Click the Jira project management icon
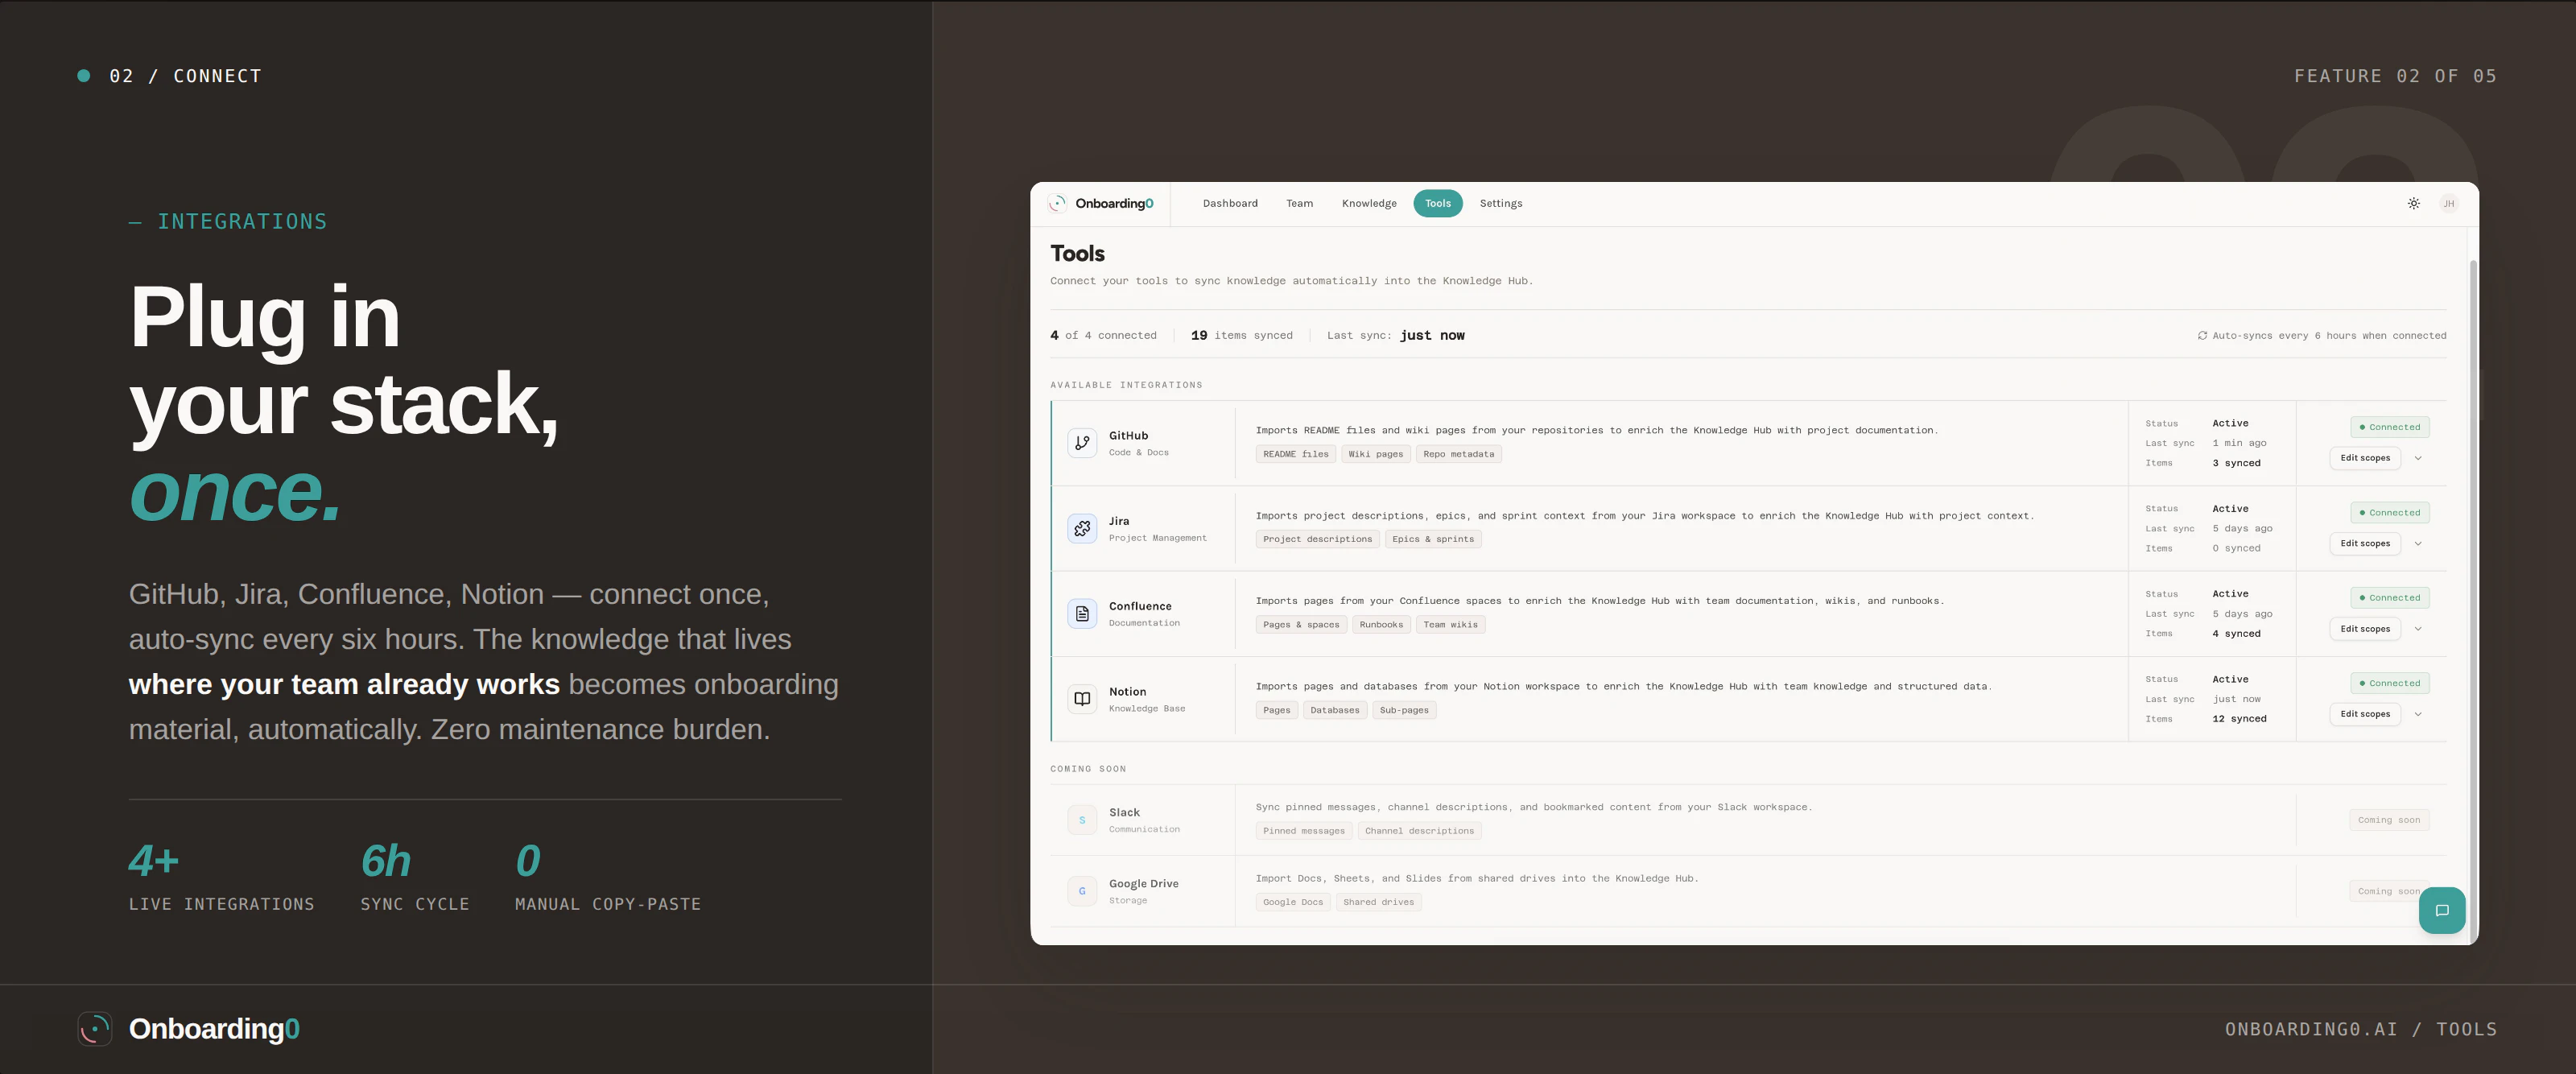The image size is (2576, 1074). point(1081,528)
